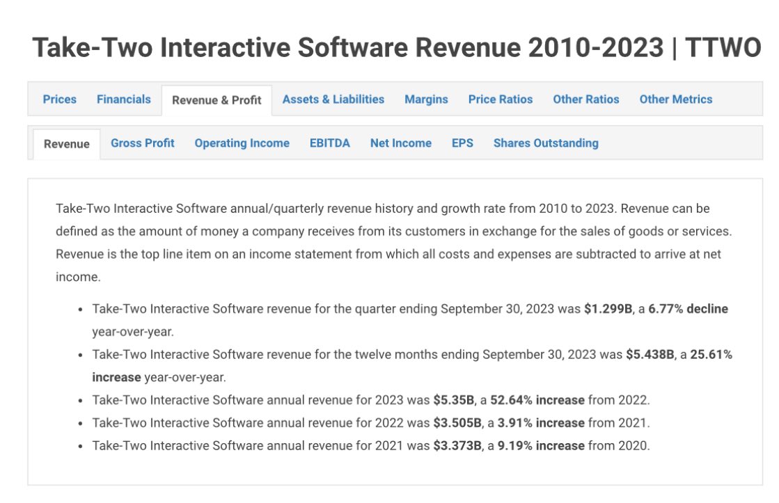The height and width of the screenshot is (503, 779).
Task: Click the 6.77% decline text
Action: [x=688, y=309]
